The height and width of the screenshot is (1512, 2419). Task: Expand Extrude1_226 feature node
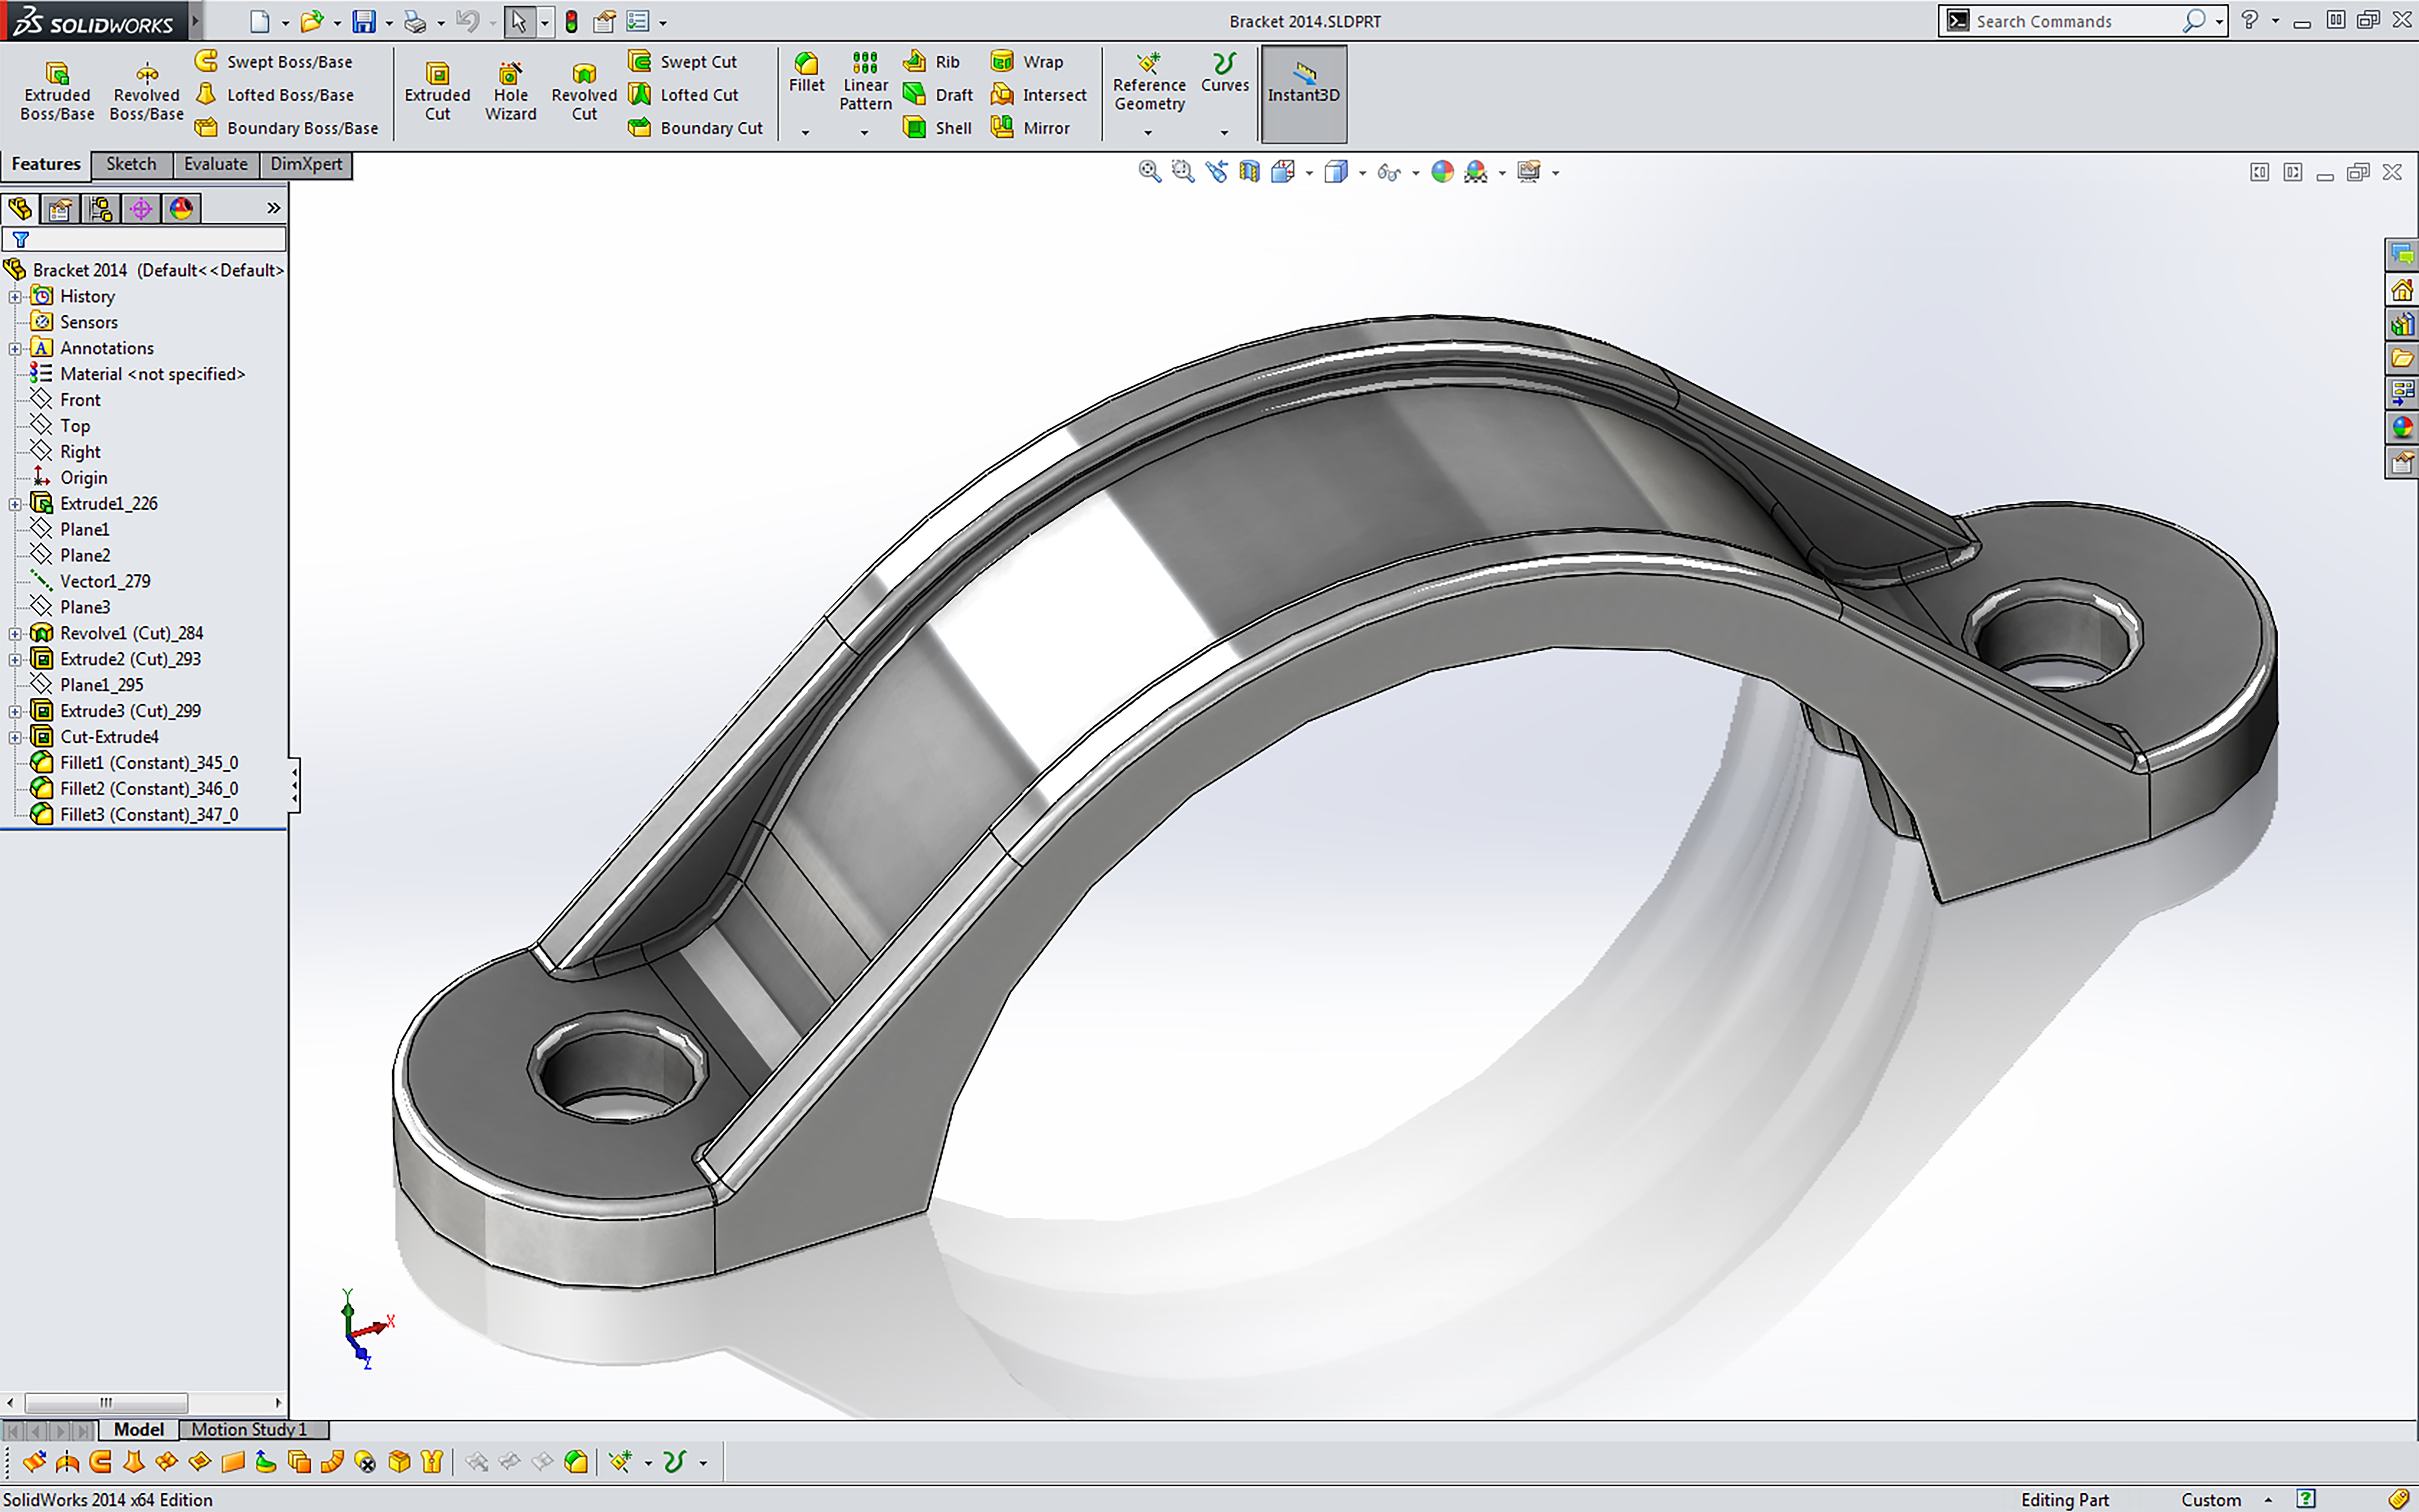[x=15, y=504]
